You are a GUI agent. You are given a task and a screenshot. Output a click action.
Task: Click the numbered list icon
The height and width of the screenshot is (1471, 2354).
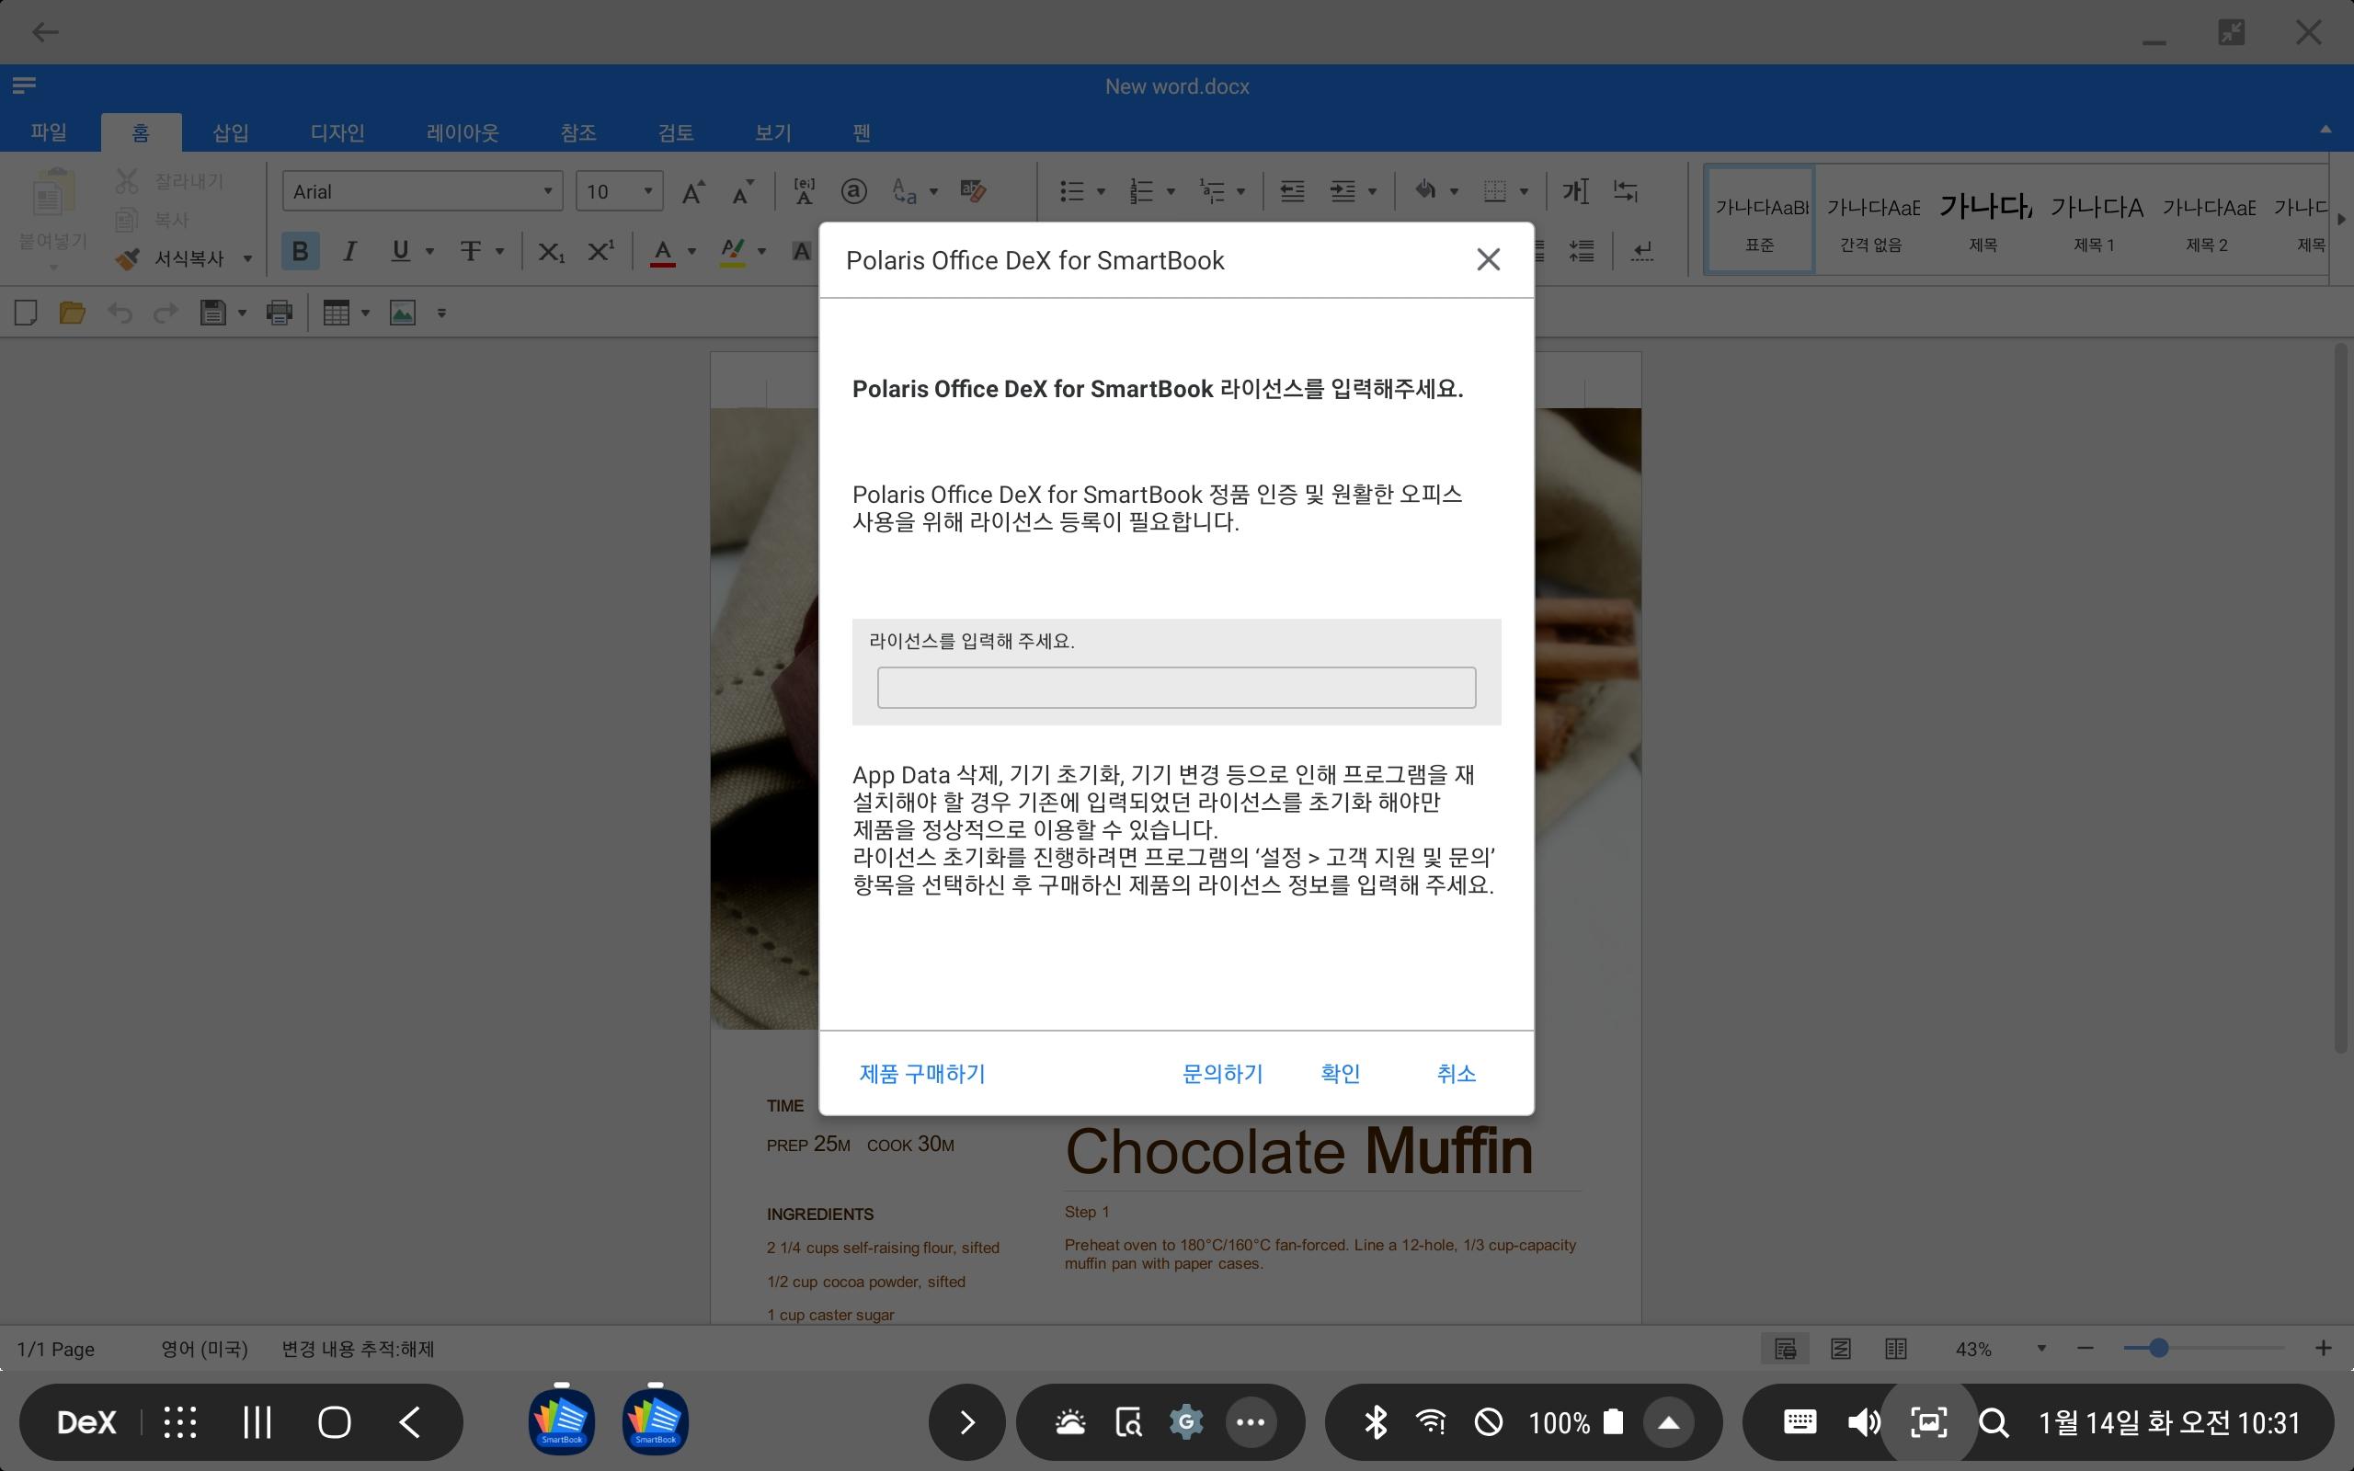click(1141, 191)
